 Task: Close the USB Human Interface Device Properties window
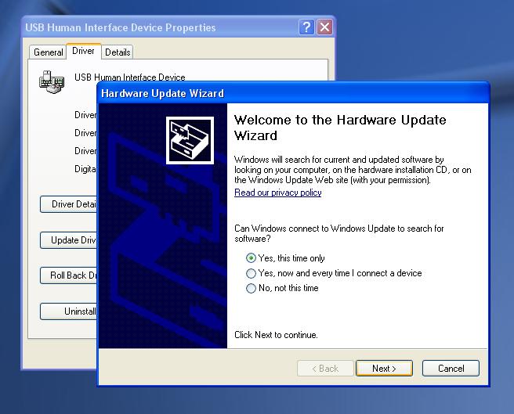tap(324, 27)
